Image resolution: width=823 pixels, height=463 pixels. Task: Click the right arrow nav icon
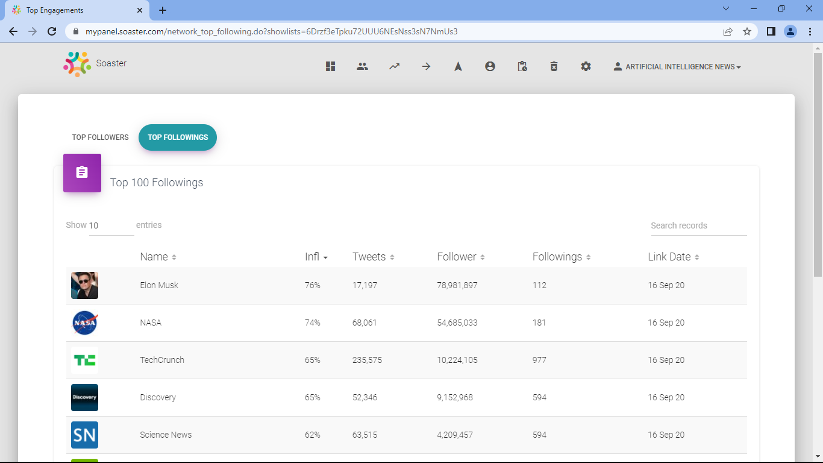tap(426, 67)
